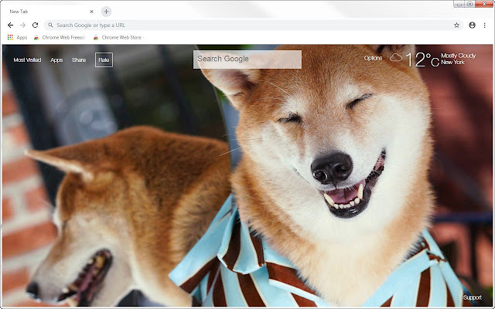Open the Options link
Image resolution: width=495 pixels, height=309 pixels.
pyautogui.click(x=373, y=59)
